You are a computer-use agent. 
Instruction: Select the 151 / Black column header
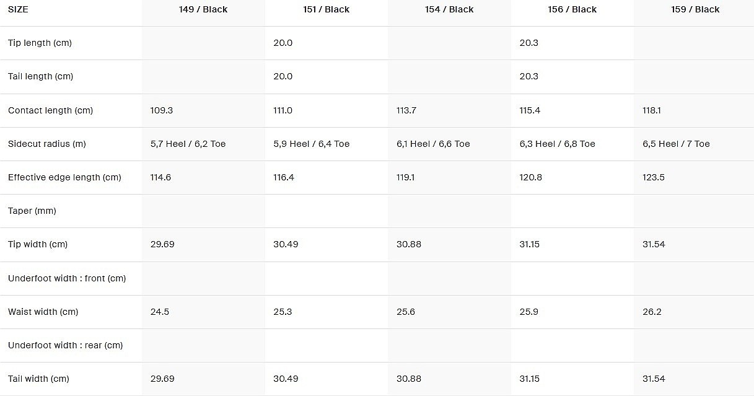pos(327,10)
